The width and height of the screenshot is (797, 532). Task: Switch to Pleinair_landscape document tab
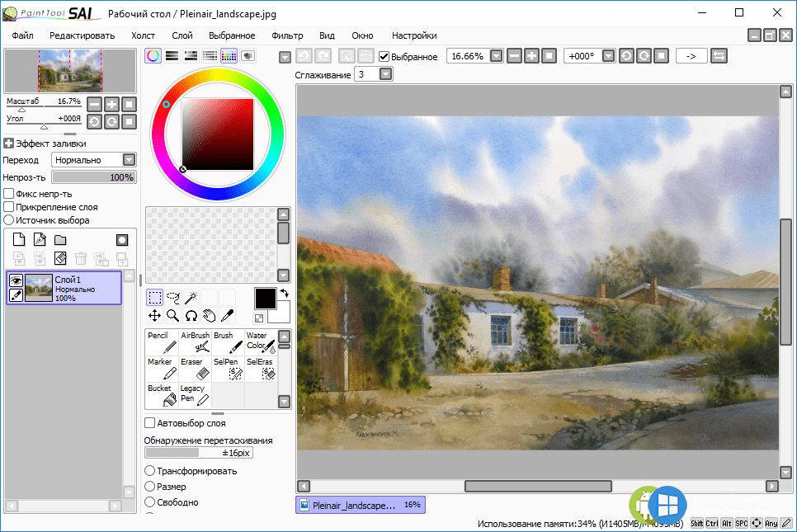[x=361, y=505]
